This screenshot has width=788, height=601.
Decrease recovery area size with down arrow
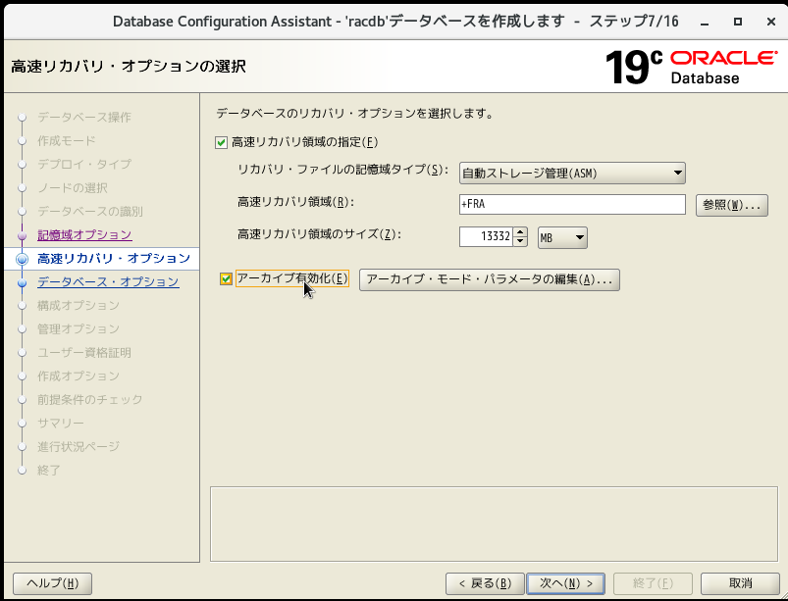(x=521, y=241)
